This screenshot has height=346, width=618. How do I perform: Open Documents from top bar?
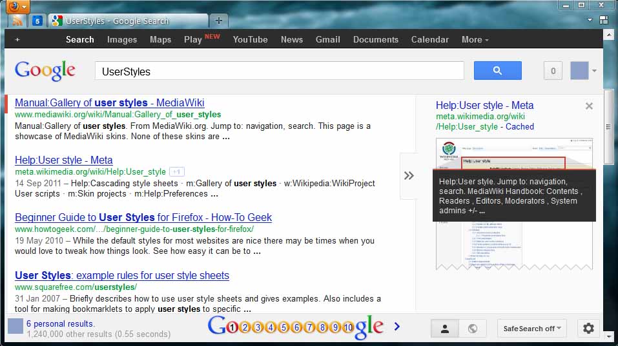pyautogui.click(x=376, y=40)
